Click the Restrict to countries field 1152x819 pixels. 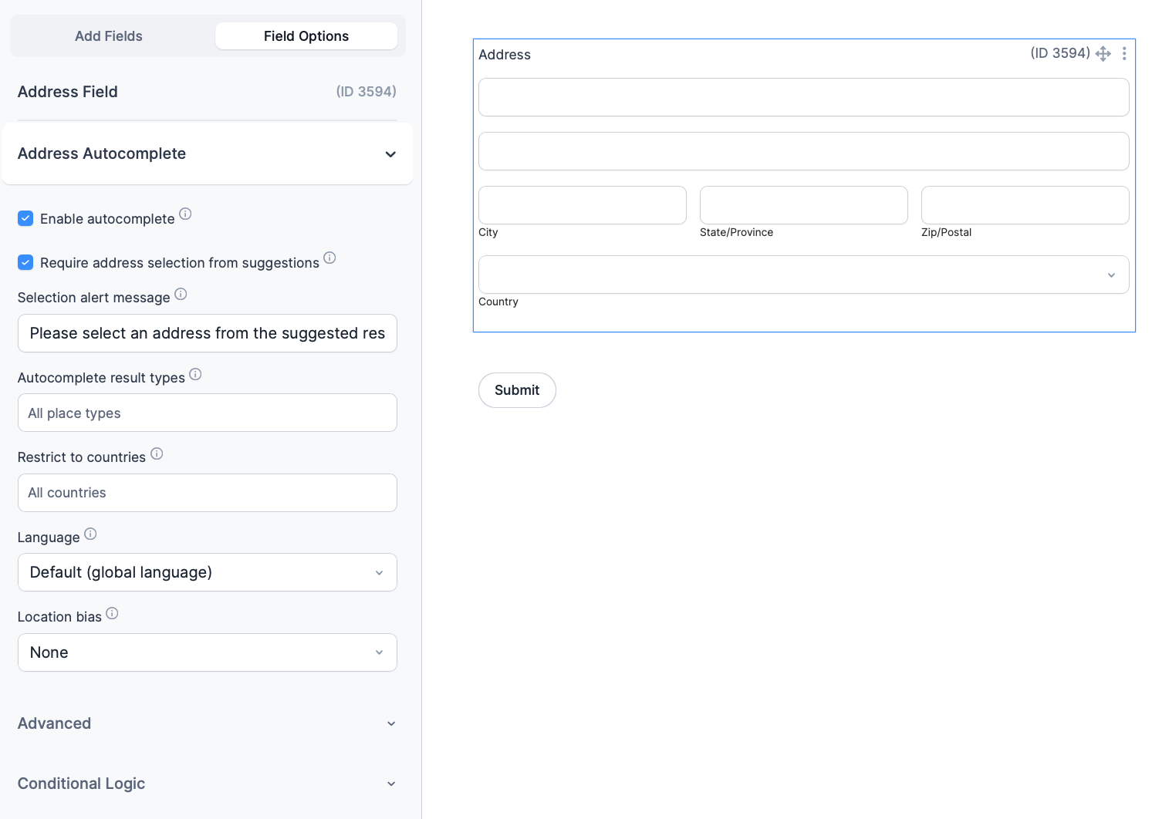pyautogui.click(x=208, y=493)
